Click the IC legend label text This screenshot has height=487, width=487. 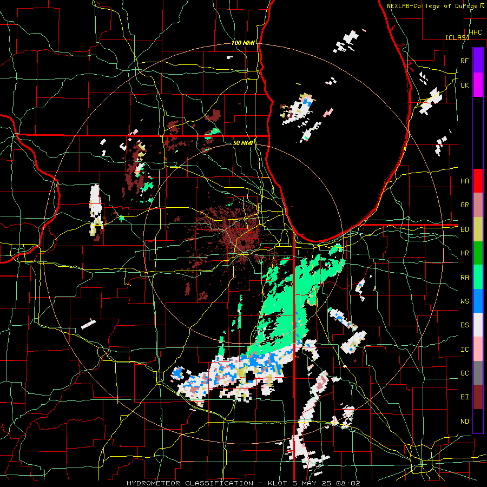[x=464, y=350]
